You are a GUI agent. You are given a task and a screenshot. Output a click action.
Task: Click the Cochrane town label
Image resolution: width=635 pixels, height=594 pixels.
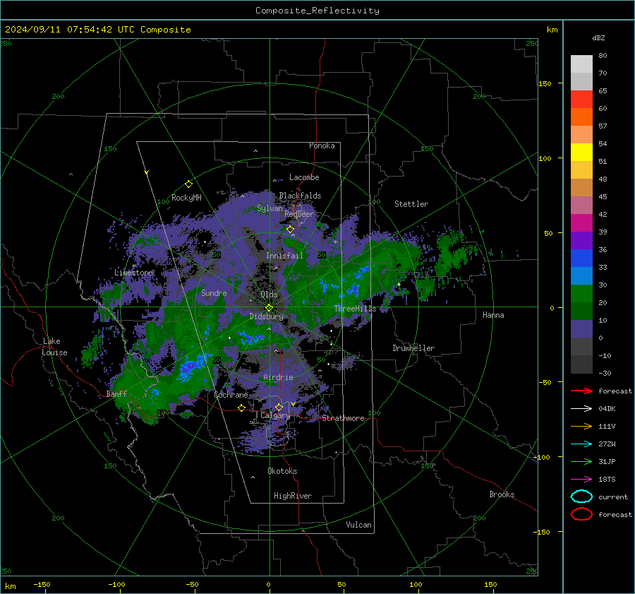pos(231,395)
